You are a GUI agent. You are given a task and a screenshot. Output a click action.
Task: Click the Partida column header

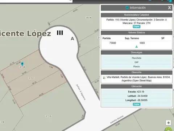click(x=107, y=38)
